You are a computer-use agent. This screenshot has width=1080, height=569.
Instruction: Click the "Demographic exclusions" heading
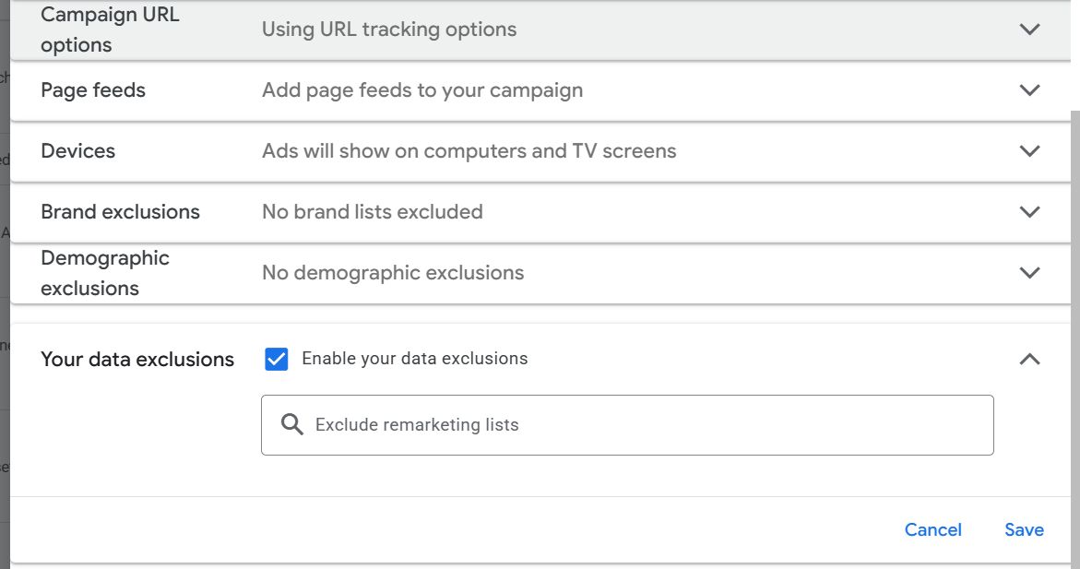(x=104, y=272)
